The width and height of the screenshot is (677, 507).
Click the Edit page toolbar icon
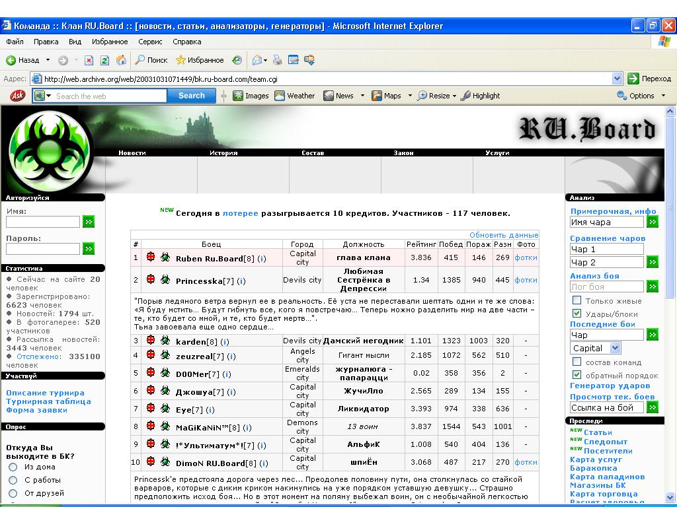pos(293,60)
